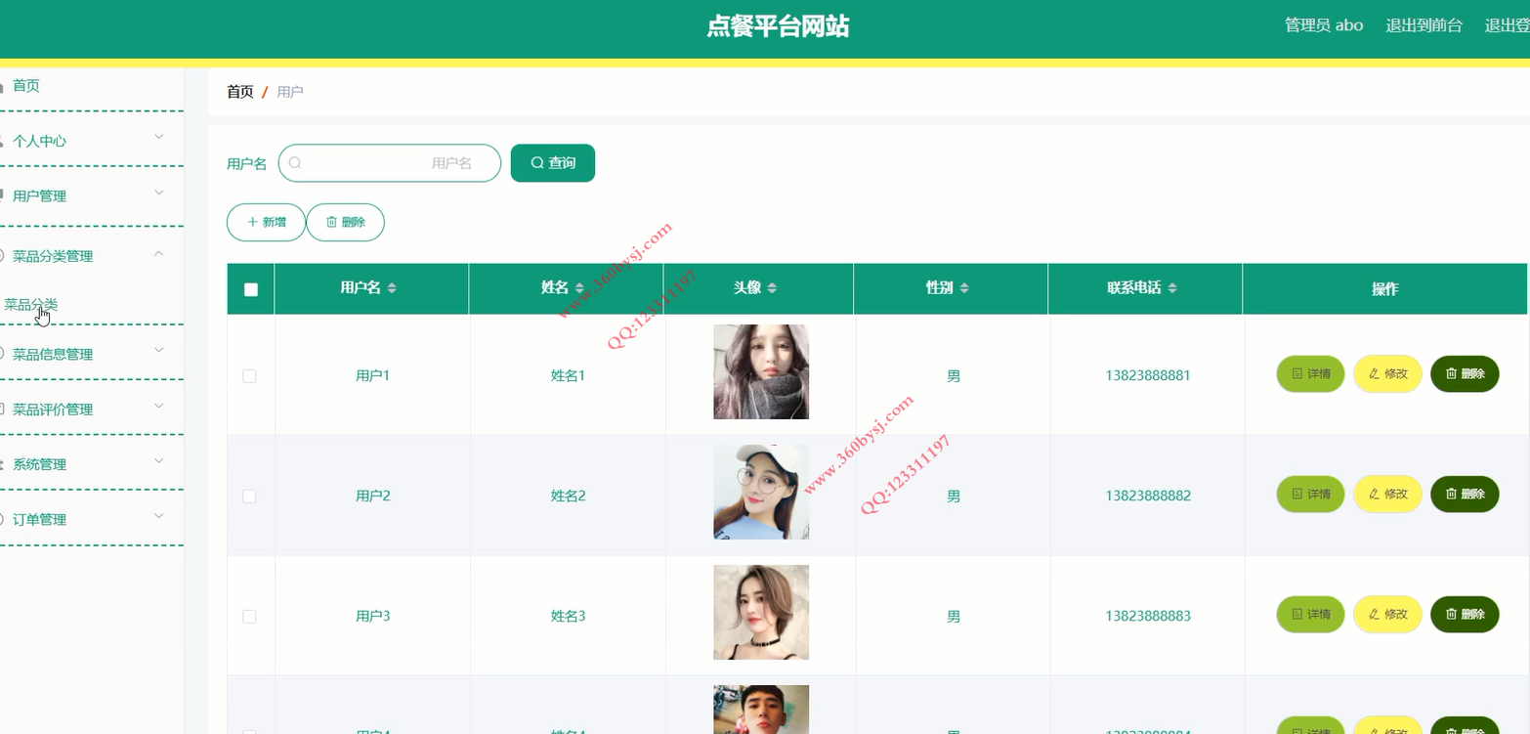Expand the 订单管理 menu chevron
Screen dimensions: 1530x734
click(x=159, y=515)
